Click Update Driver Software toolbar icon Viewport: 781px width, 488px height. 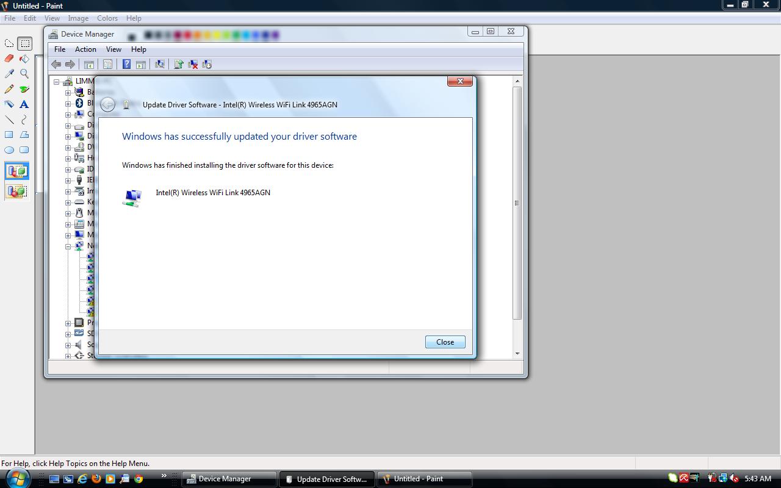pyautogui.click(x=179, y=64)
